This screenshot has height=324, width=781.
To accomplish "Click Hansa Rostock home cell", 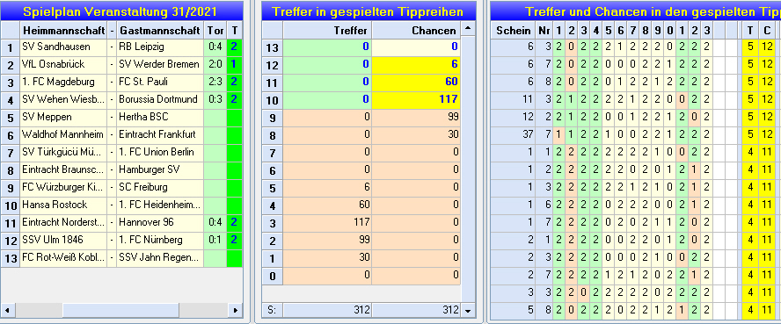I will (x=63, y=205).
